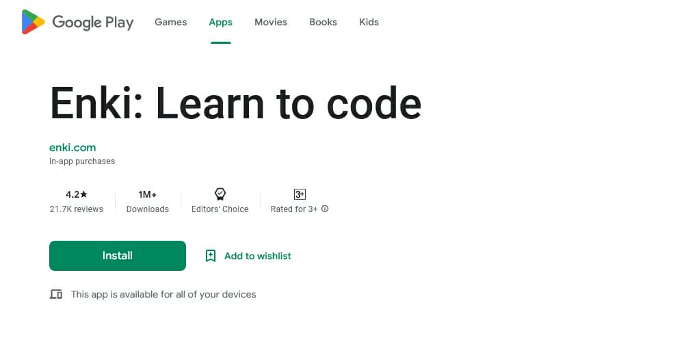
Task: Click the devices availability icon
Action: click(56, 294)
